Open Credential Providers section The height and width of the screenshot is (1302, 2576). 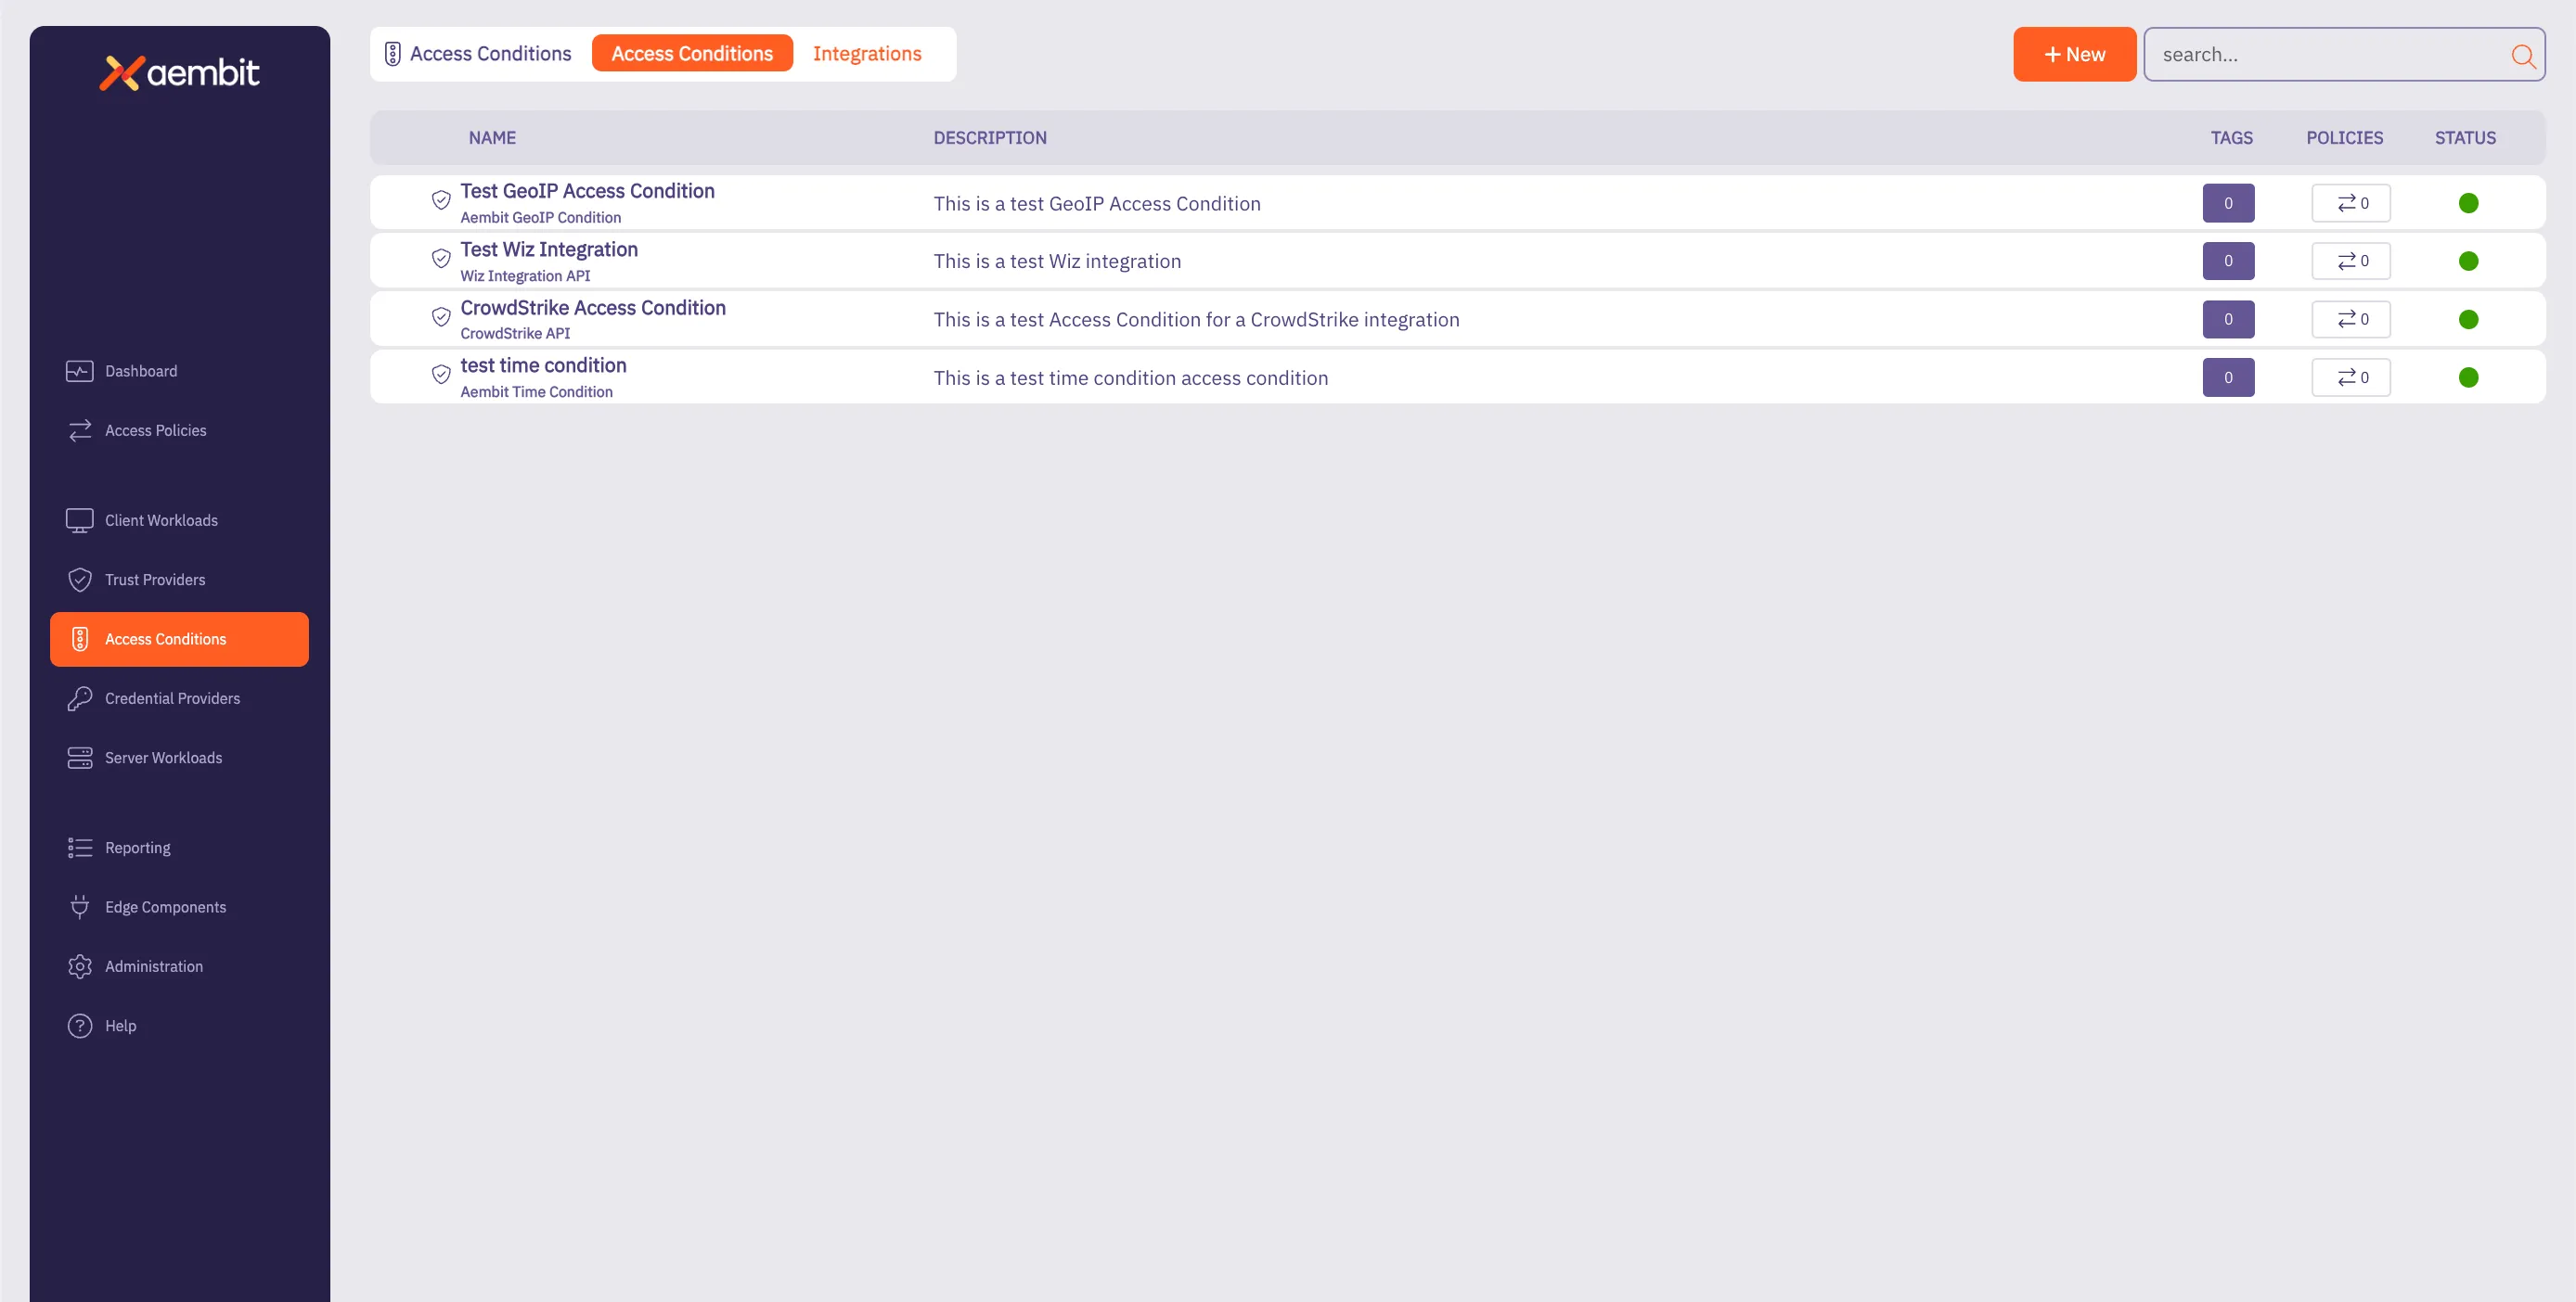(172, 697)
